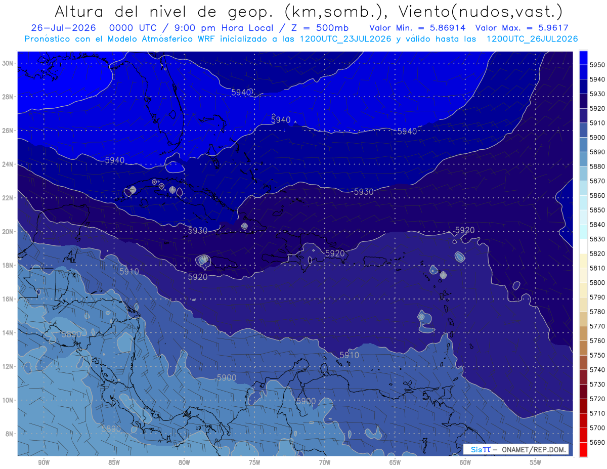Click the 65W longitude axis label
This screenshot has height=469, width=607.
click(395, 462)
